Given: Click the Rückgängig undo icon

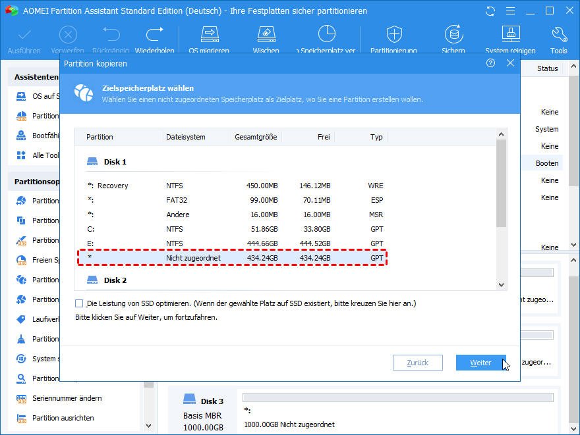Looking at the screenshot, I should (x=111, y=34).
